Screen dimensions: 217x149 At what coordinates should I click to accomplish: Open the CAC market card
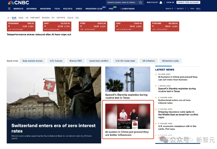129,26
